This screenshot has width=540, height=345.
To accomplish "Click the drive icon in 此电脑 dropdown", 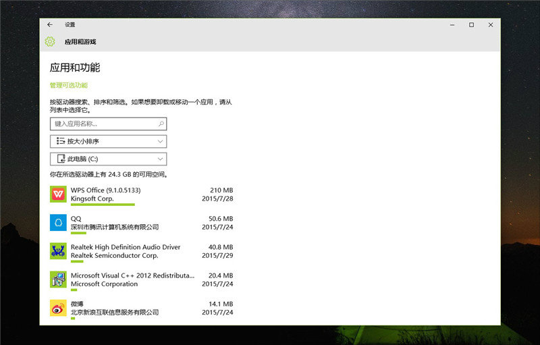I will coord(61,159).
